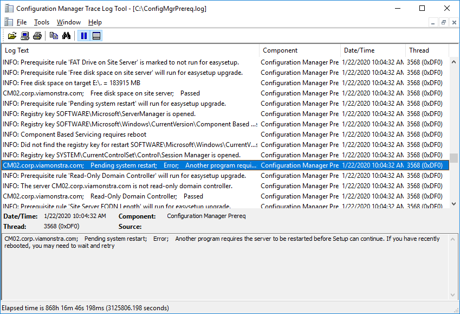
Task: Click the Copy to clipboard toolbar icon
Action: tap(54, 36)
